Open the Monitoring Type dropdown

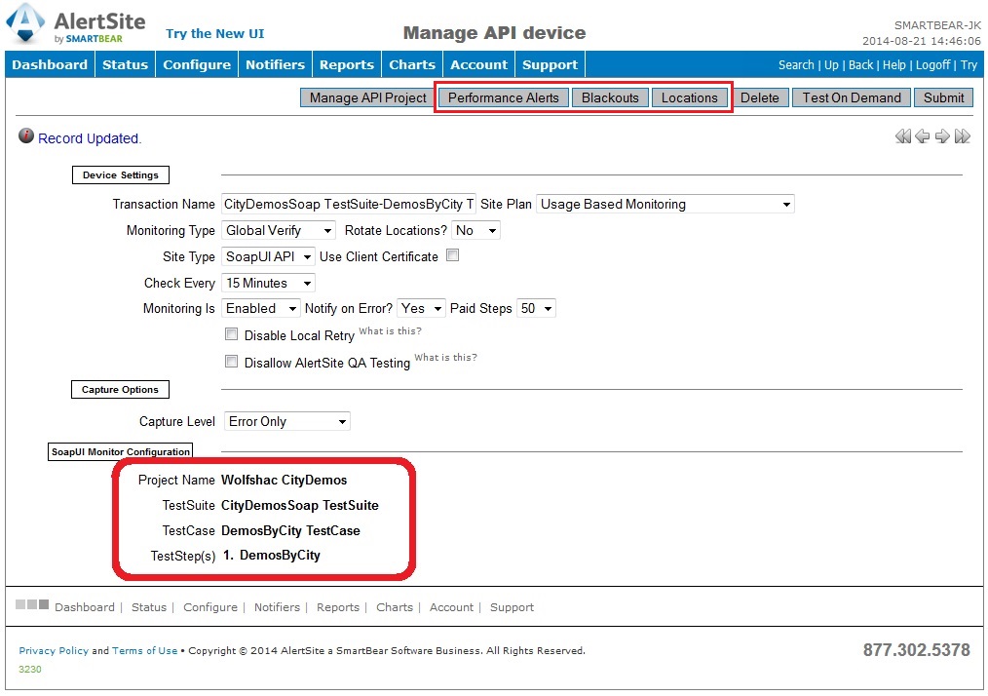point(279,231)
